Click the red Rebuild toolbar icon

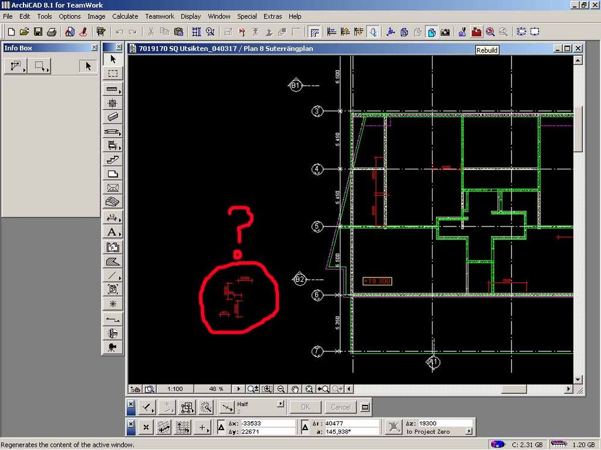pyautogui.click(x=476, y=32)
